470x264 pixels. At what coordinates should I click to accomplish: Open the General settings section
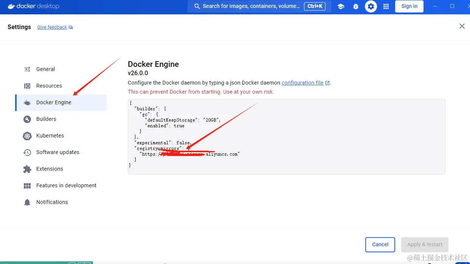(x=61, y=69)
